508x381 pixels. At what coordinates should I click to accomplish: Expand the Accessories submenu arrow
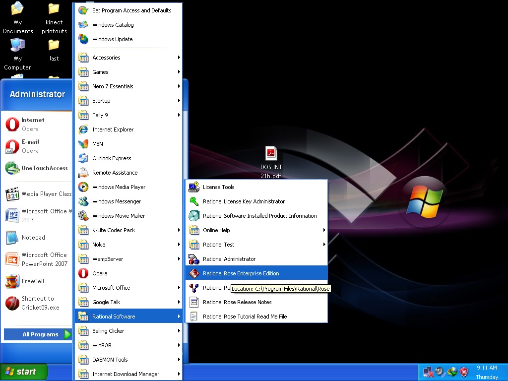pos(179,58)
